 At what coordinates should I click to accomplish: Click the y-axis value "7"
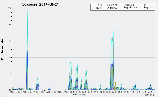pos(10,41)
